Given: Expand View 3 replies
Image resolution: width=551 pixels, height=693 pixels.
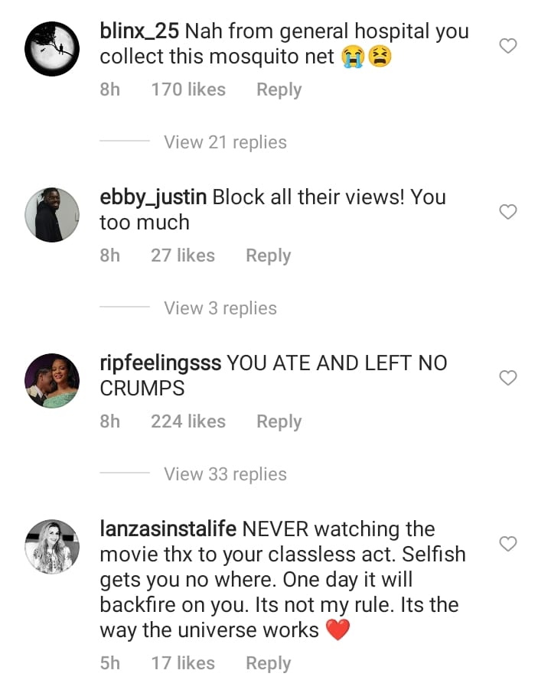Looking at the screenshot, I should click(x=220, y=308).
